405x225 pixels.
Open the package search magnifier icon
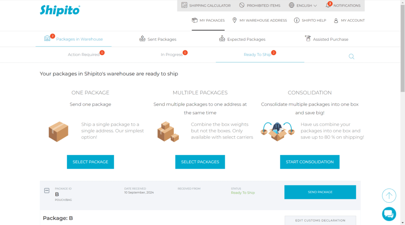(352, 56)
